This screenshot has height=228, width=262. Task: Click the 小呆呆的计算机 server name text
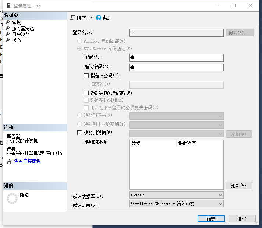(x=22, y=141)
